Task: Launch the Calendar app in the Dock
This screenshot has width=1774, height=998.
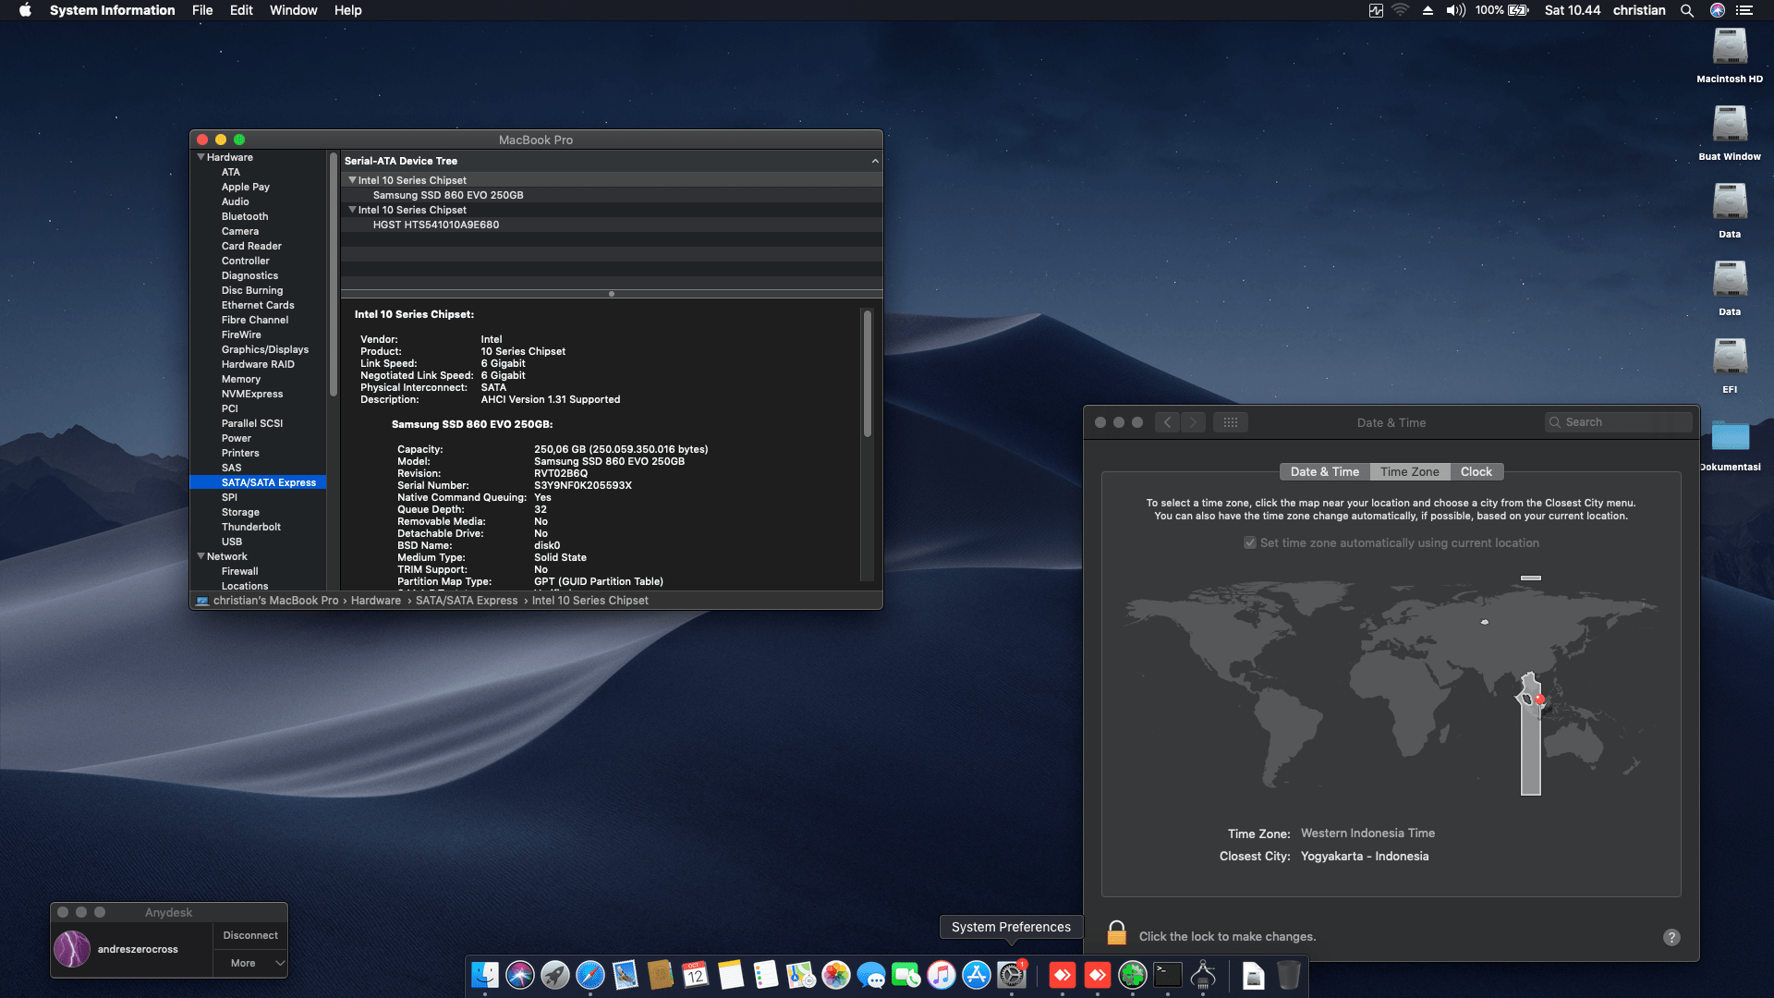Action: point(695,977)
